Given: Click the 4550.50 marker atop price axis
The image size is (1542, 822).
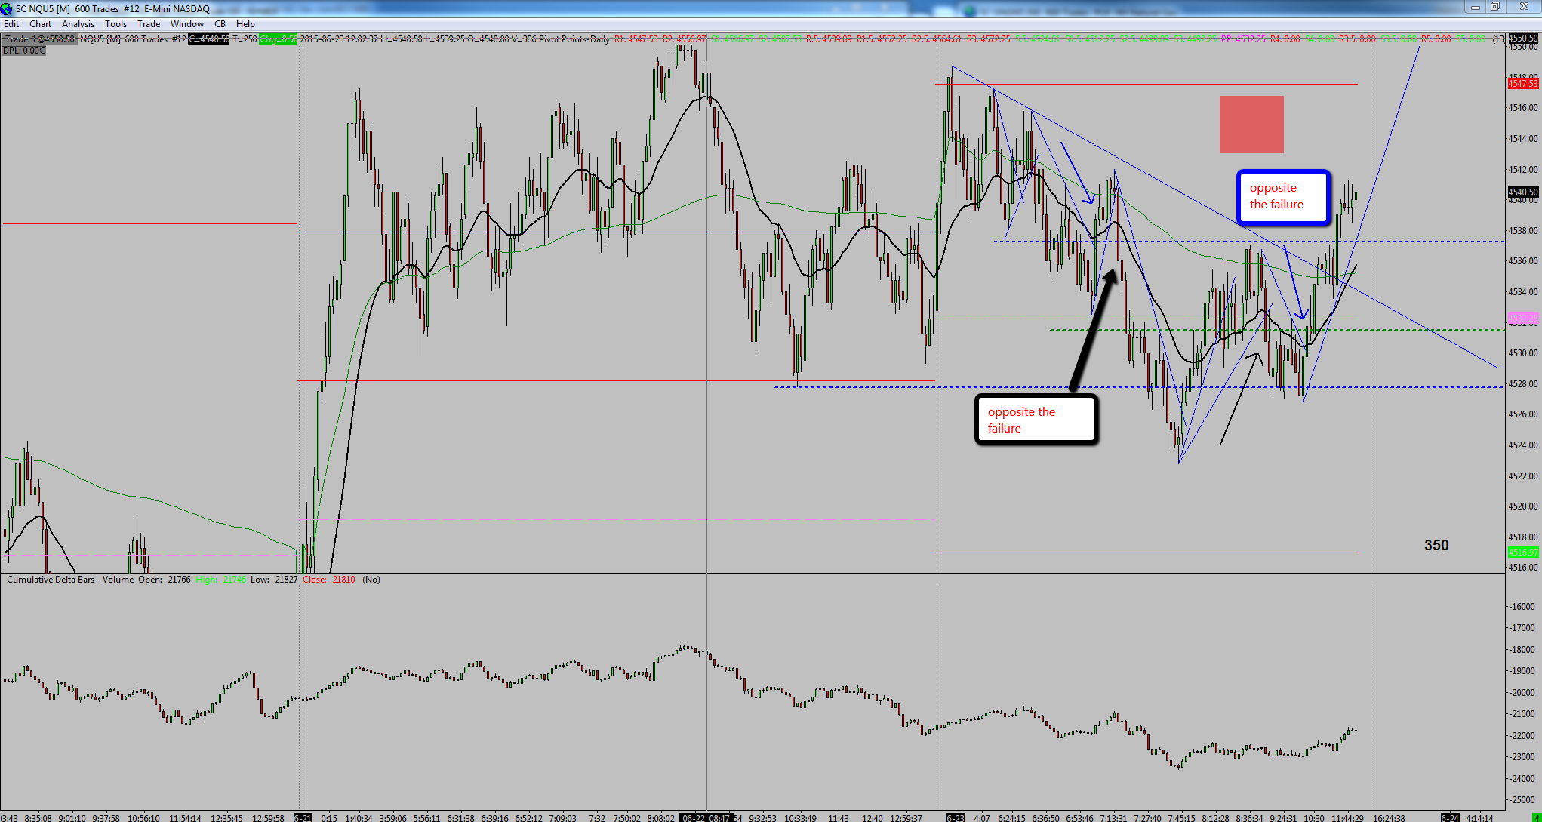Looking at the screenshot, I should click(x=1523, y=38).
